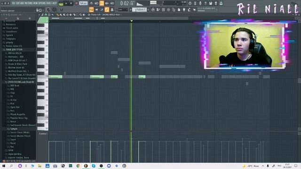Adjust the master volume knob

click(48, 9)
